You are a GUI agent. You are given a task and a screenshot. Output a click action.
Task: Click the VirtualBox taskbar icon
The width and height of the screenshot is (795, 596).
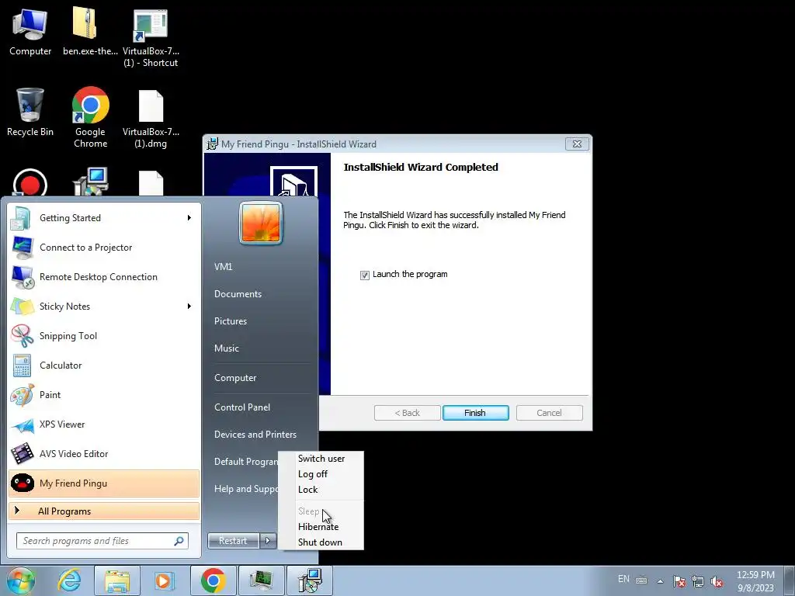point(262,580)
